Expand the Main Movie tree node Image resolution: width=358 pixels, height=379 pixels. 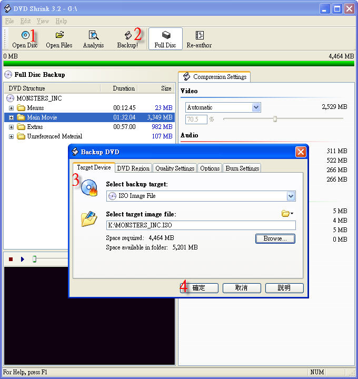12,117
